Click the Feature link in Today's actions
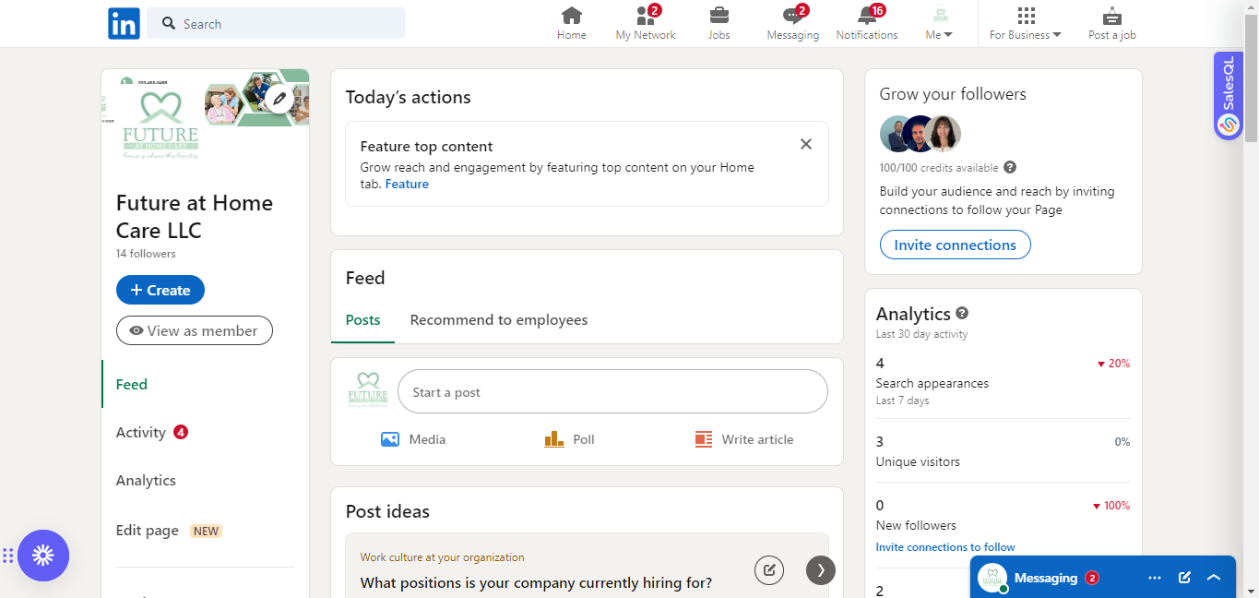This screenshot has width=1259, height=598. pos(407,185)
